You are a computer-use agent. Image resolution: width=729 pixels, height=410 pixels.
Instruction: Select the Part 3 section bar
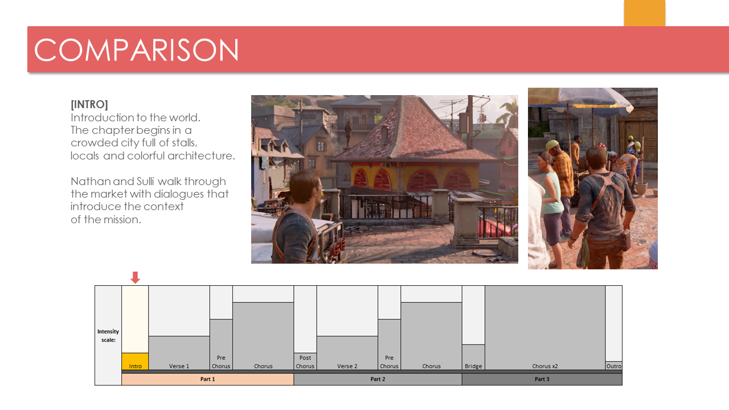542,379
